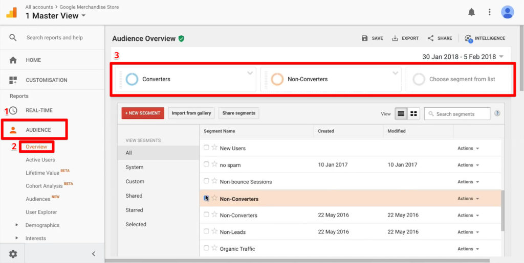Open the User Explorer report

[x=41, y=212]
